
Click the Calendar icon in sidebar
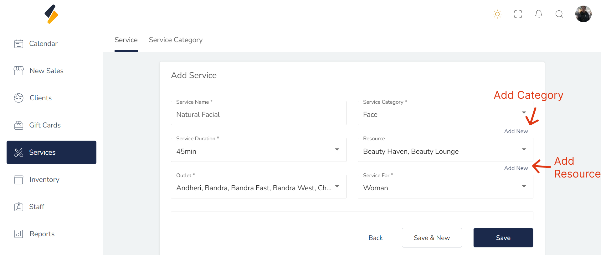tap(19, 44)
